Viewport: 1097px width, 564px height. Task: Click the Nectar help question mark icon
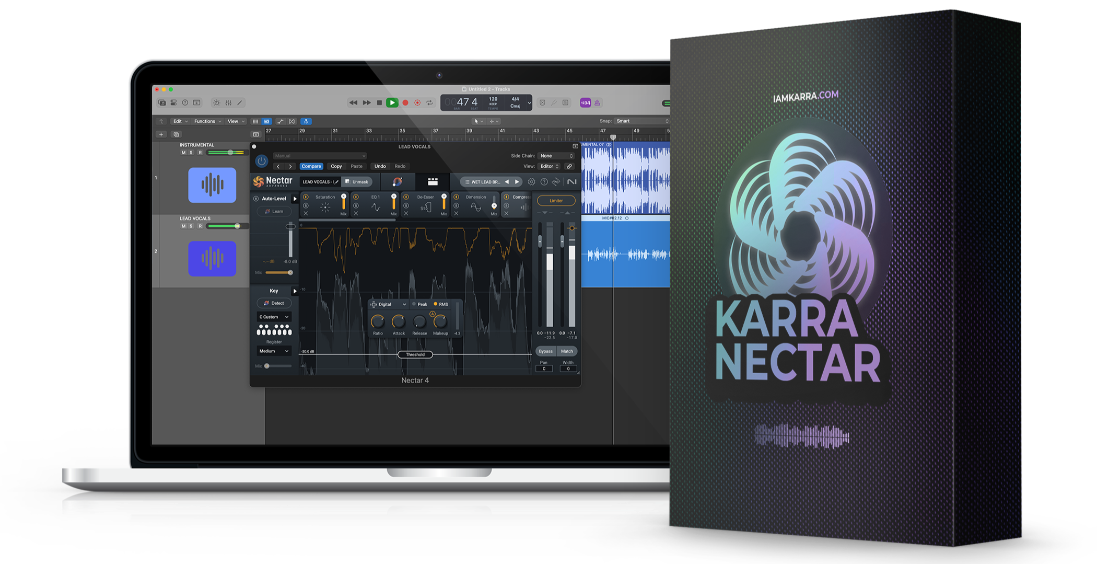tap(544, 182)
